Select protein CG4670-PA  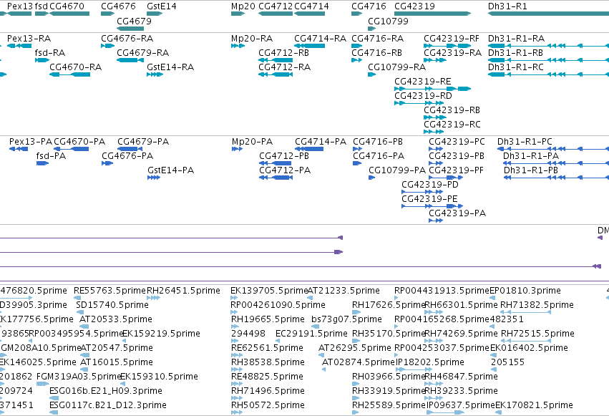79,142
